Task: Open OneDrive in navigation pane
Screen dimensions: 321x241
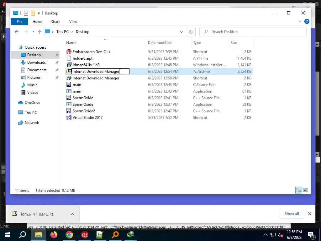Action: 32,103
